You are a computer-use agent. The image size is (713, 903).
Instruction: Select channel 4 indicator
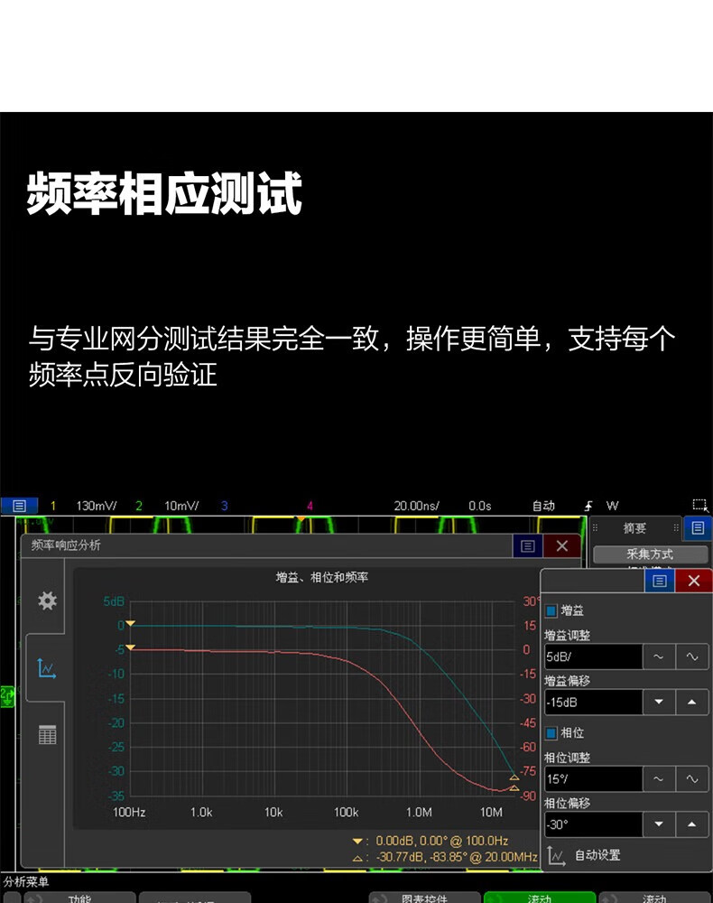click(x=310, y=506)
